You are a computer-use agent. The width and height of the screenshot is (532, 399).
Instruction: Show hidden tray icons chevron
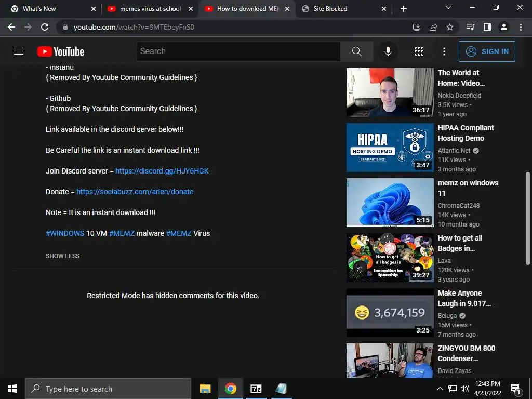(440, 389)
